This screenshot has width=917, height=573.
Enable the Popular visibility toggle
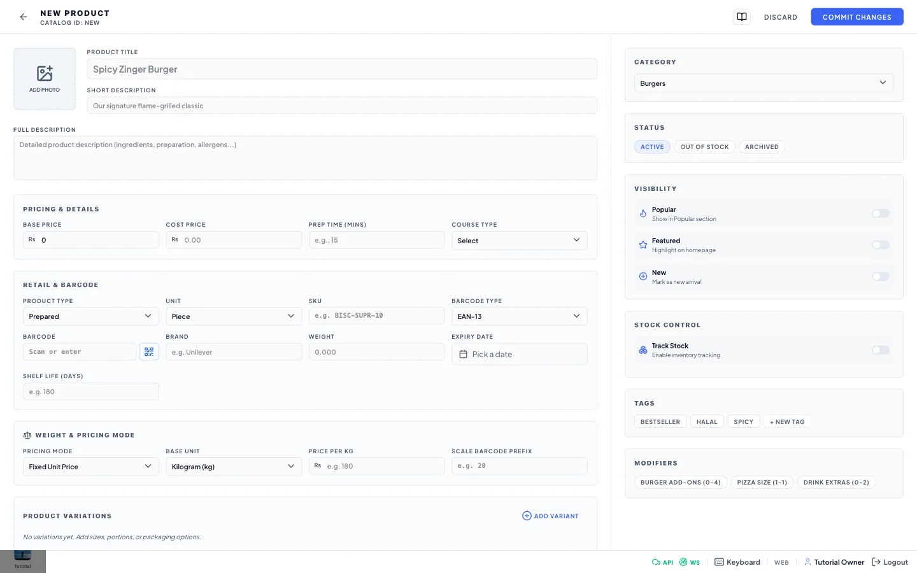click(x=881, y=214)
